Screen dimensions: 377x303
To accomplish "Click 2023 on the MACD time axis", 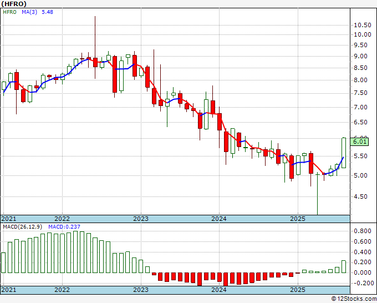I will (141, 290).
